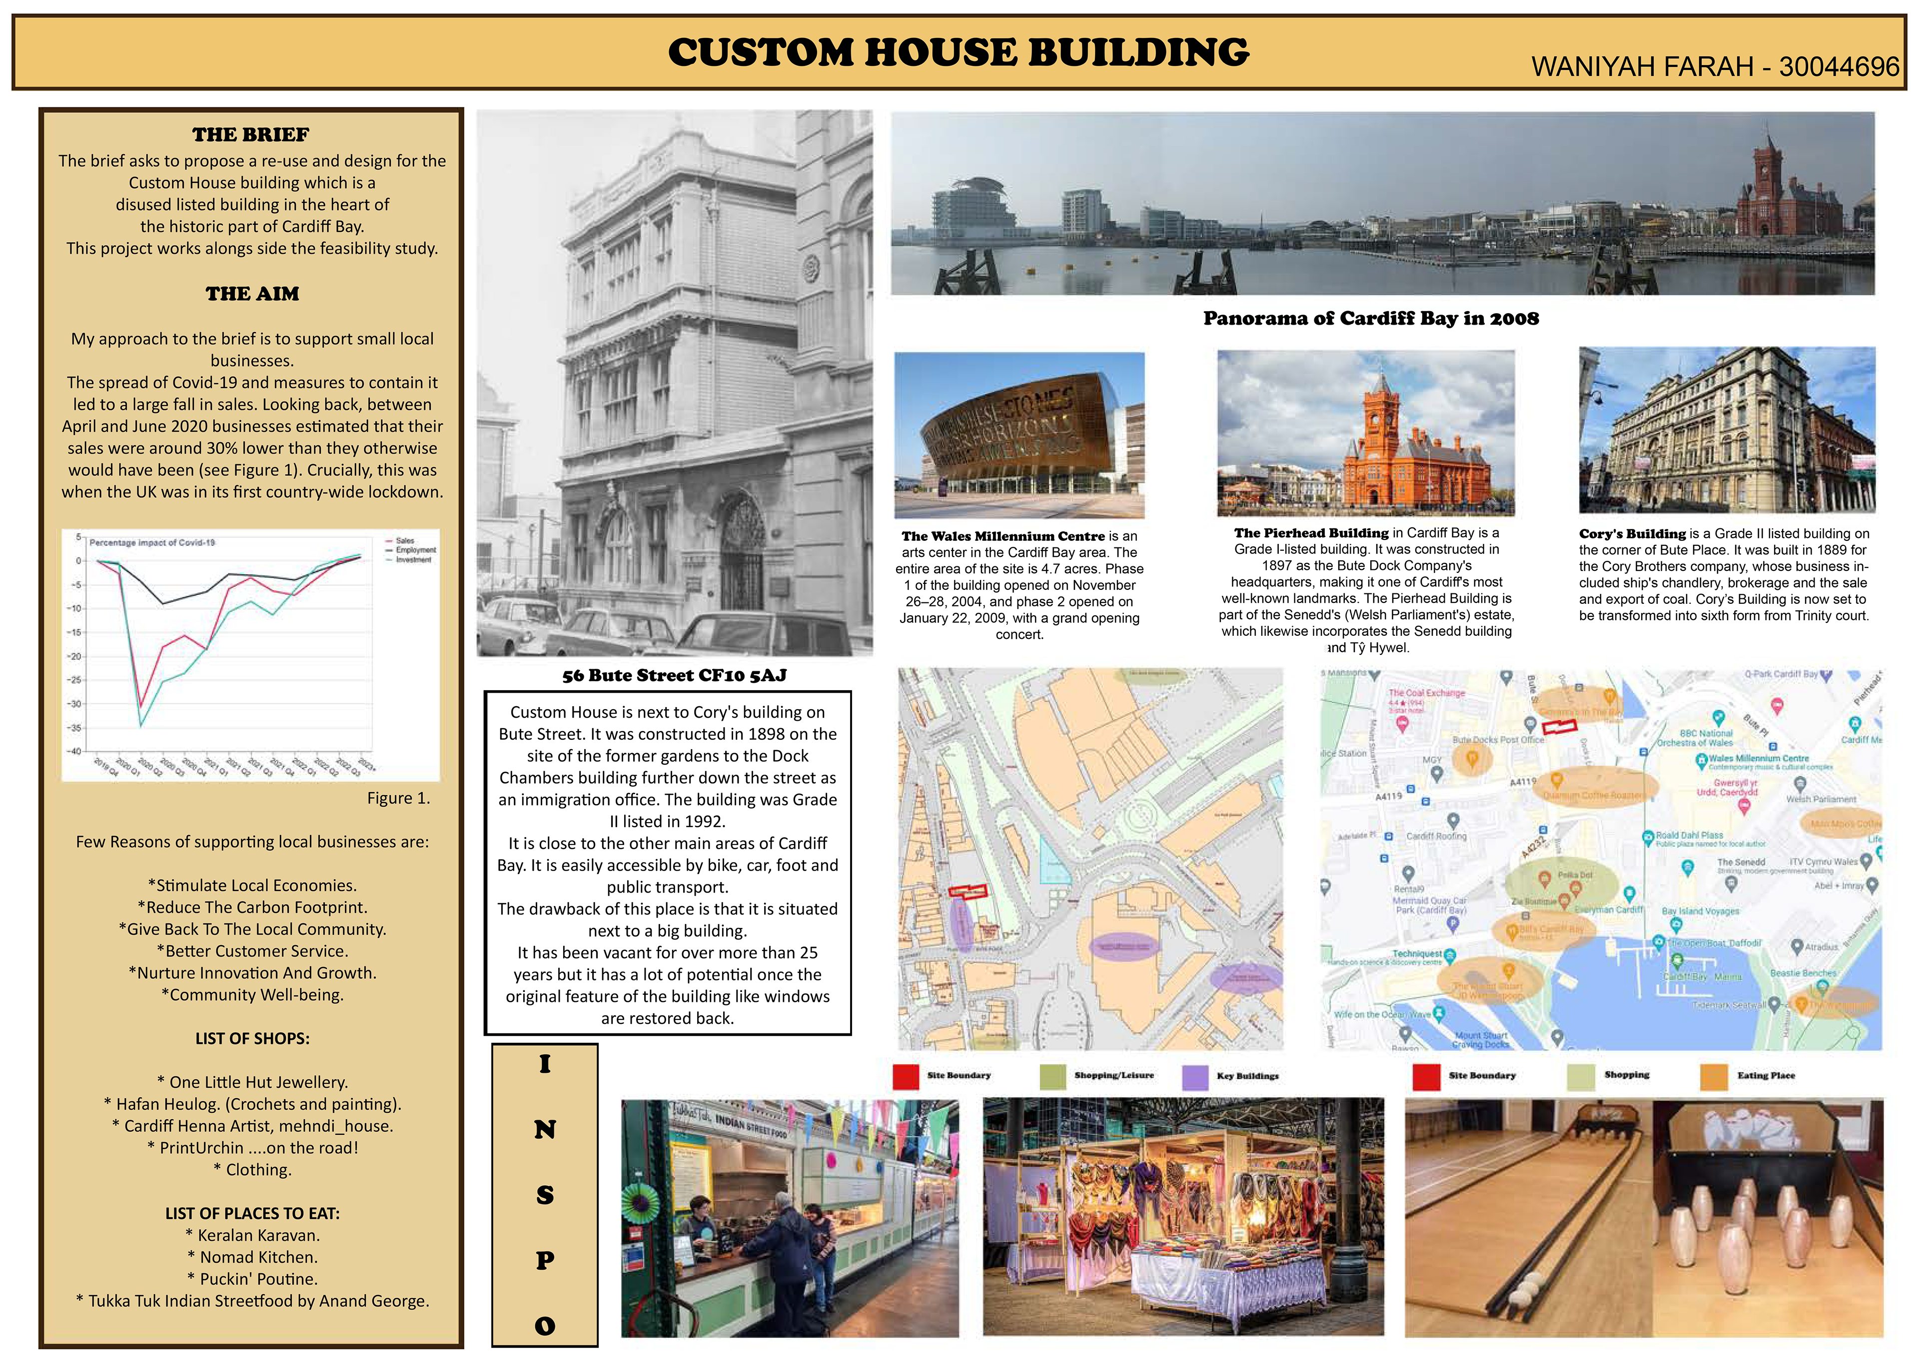1919x1356 pixels.
Task: Click the Cardiff Bay panorama image
Action: point(1382,203)
